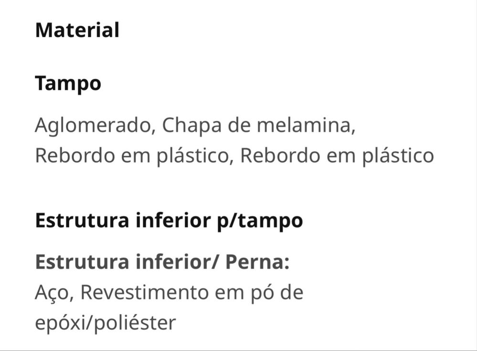The height and width of the screenshot is (351, 477).
Task: Click the Estrutura inferior/ Perna: label
Action: (162, 262)
